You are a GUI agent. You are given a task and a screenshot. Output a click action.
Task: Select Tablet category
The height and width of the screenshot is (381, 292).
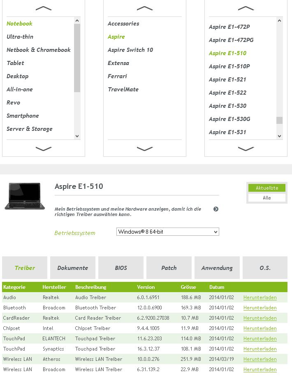click(15, 63)
